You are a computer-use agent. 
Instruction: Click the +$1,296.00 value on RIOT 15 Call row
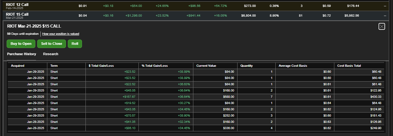point(134,15)
